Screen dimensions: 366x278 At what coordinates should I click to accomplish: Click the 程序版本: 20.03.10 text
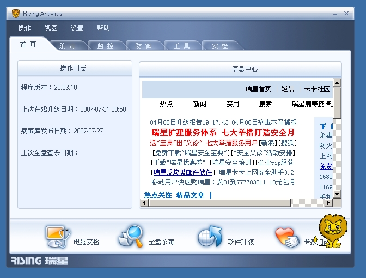(49, 88)
